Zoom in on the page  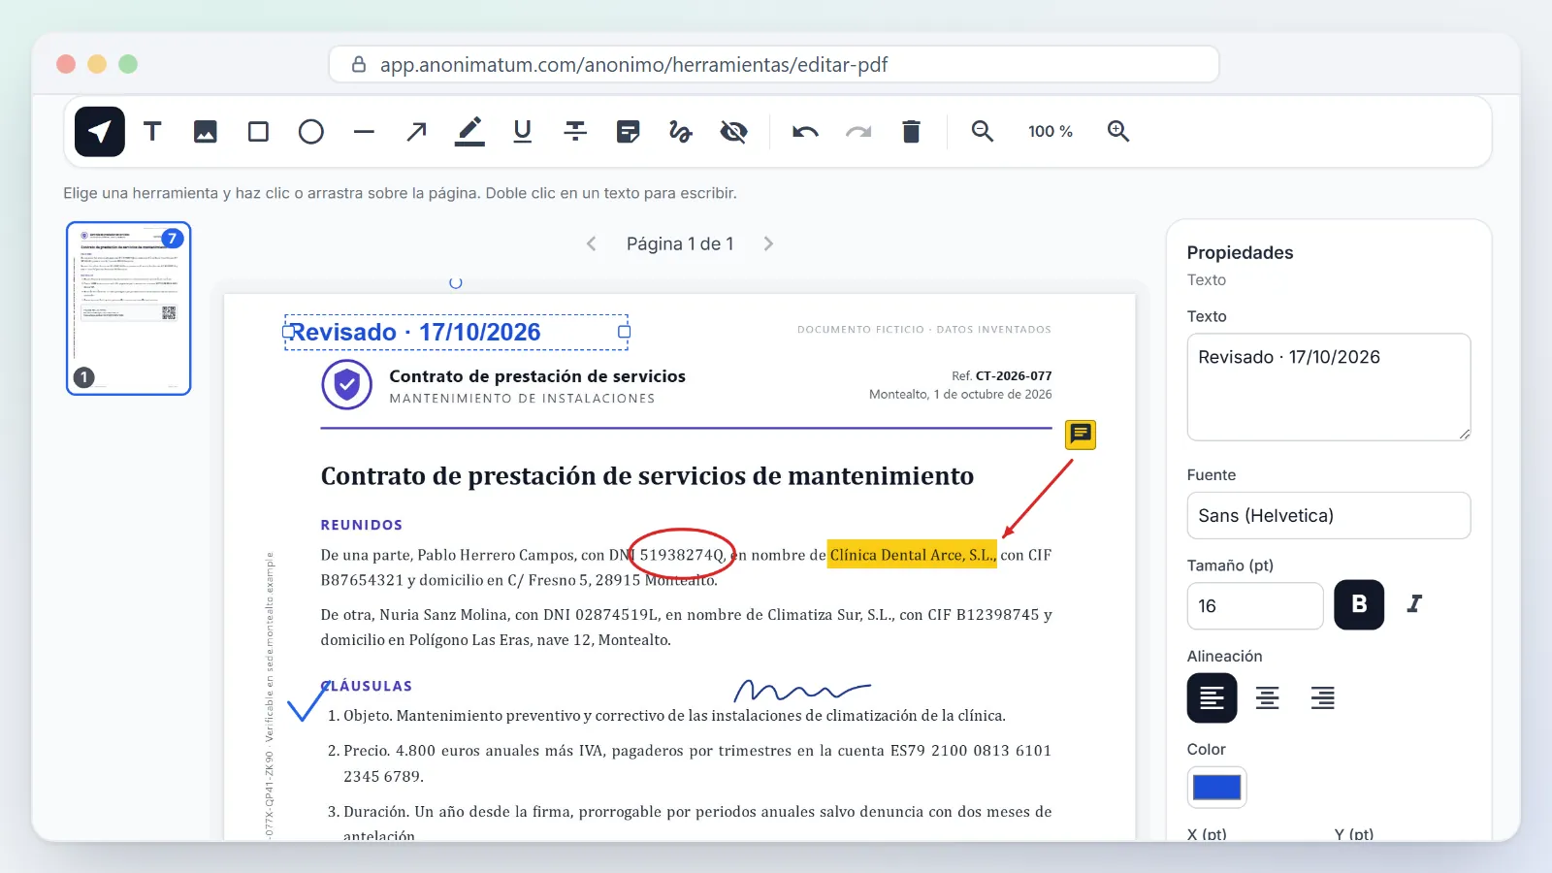click(x=1118, y=132)
